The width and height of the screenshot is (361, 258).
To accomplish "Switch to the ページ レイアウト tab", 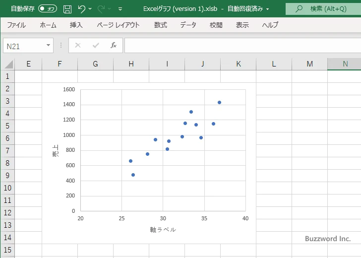I will pyautogui.click(x=118, y=25).
